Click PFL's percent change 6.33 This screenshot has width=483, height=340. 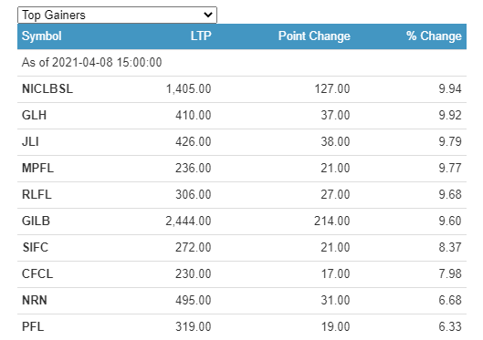pos(450,326)
